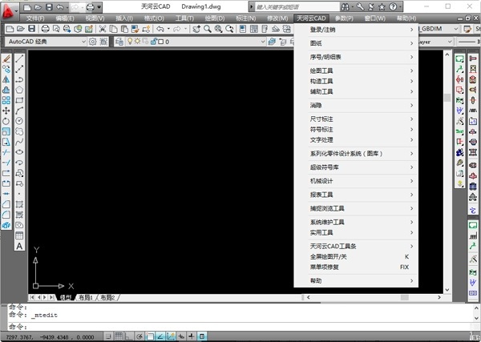Click the Save icon in quick access toolbar
The height and width of the screenshot is (342, 481).
(49, 6)
